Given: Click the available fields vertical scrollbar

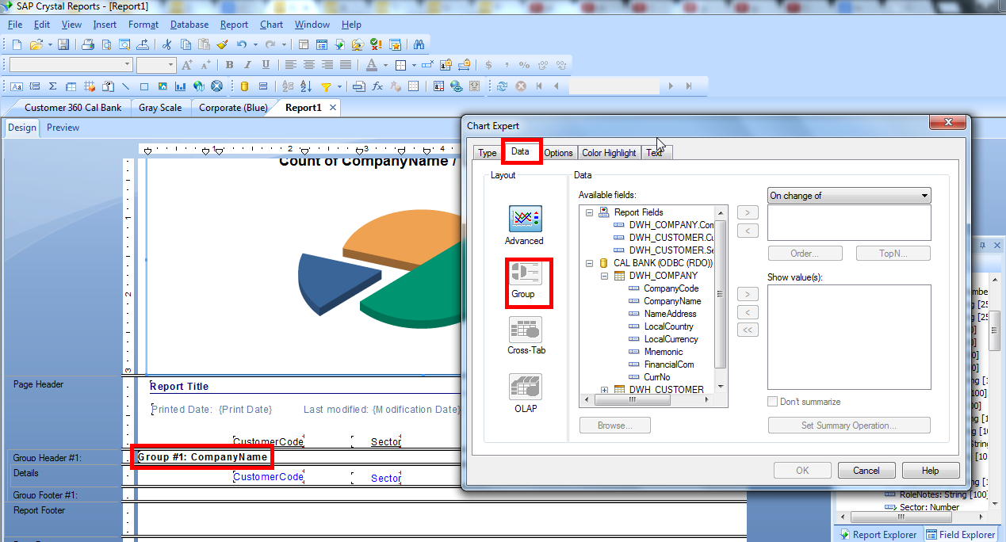Looking at the screenshot, I should click(721, 293).
